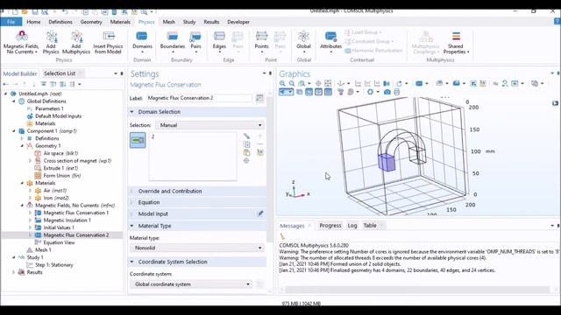
Task: Open the Boundaries physics ribbon button
Action: 173,42
